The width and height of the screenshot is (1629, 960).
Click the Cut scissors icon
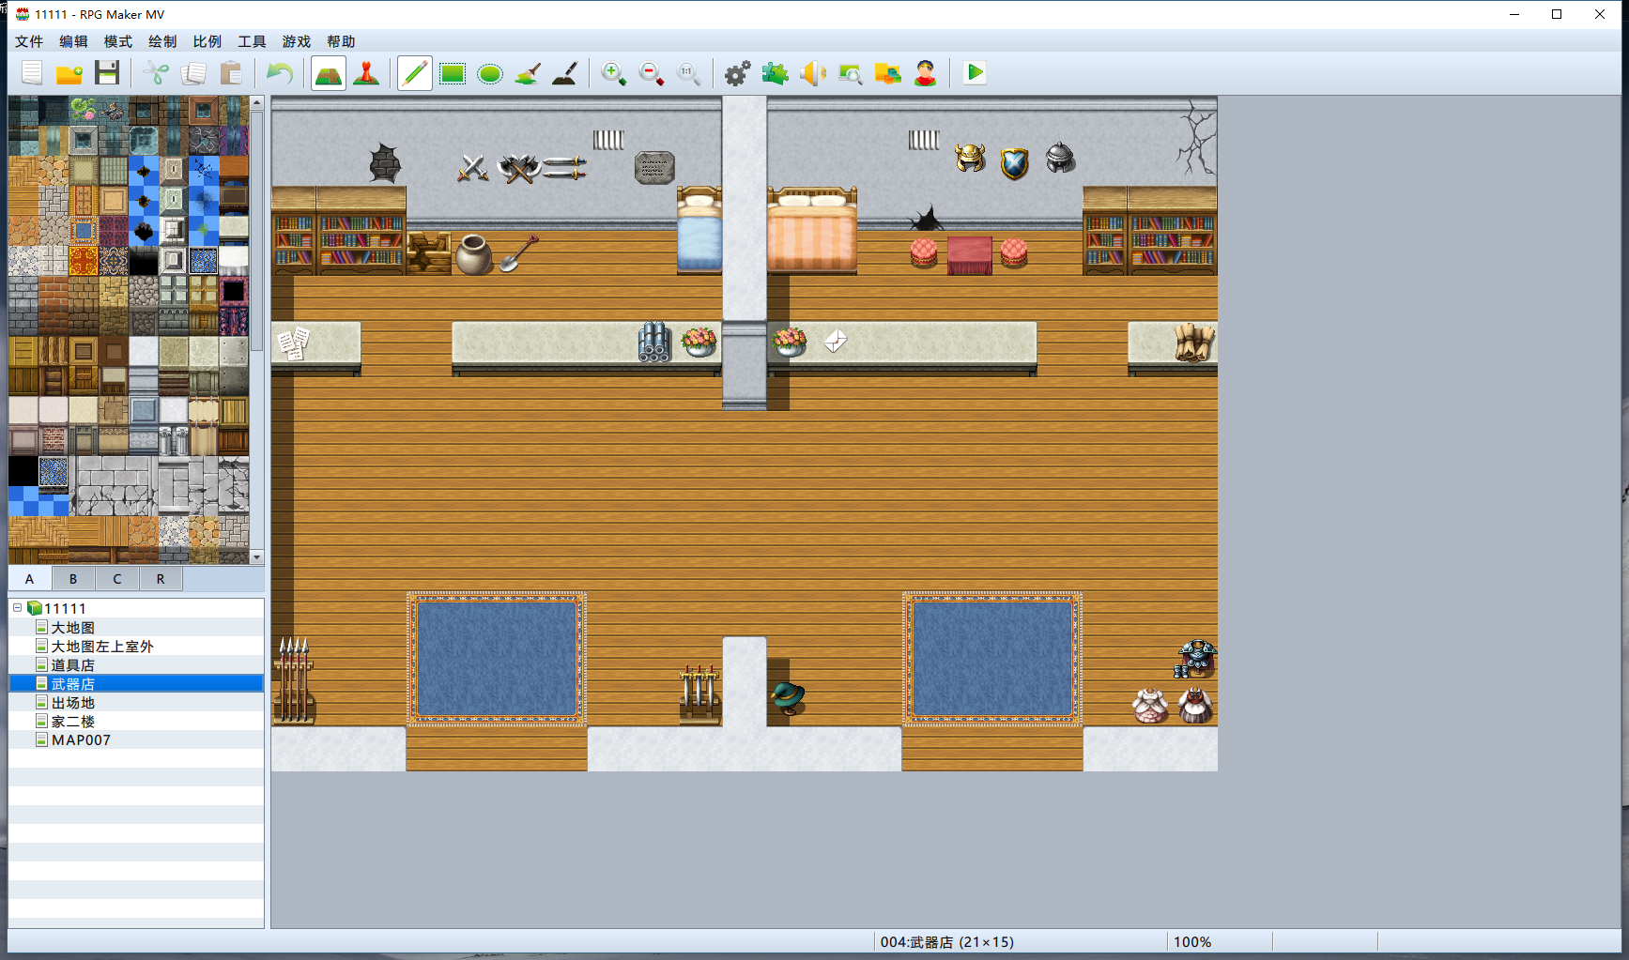tap(156, 73)
